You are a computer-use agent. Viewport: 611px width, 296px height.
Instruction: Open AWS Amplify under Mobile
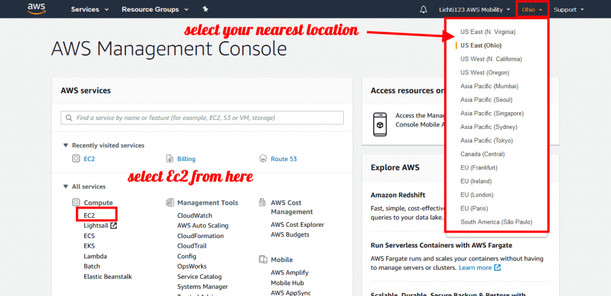pos(289,273)
